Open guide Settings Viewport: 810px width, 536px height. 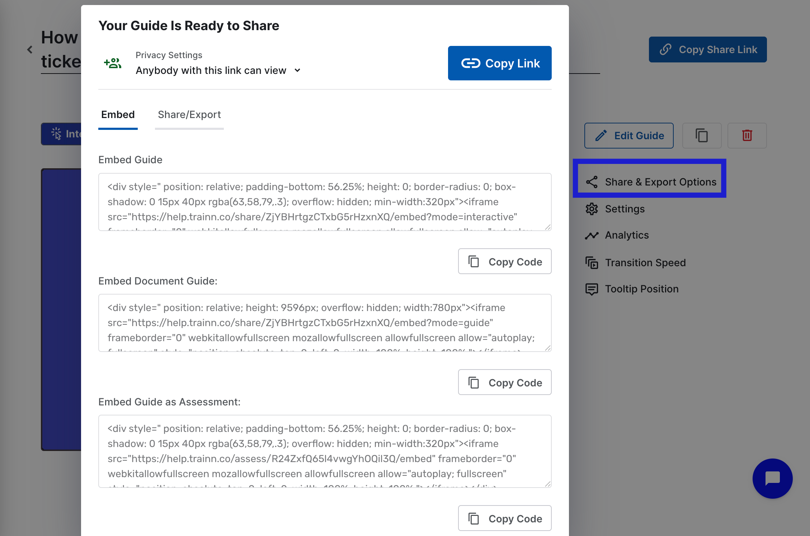coord(615,209)
